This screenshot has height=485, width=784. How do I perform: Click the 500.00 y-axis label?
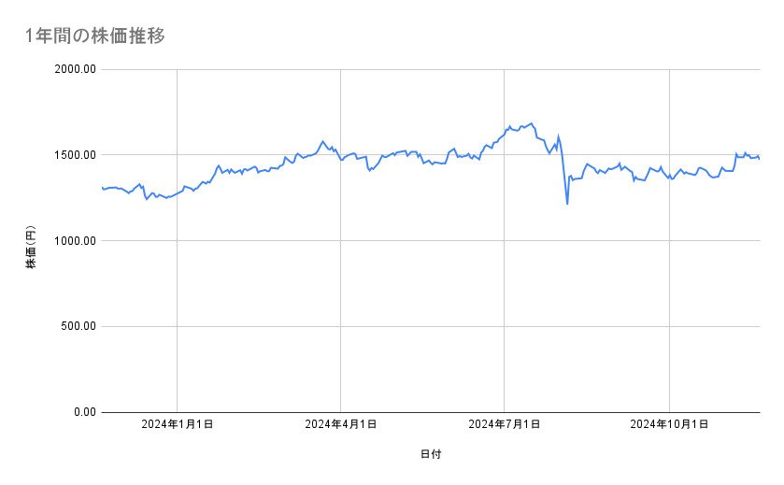78,326
